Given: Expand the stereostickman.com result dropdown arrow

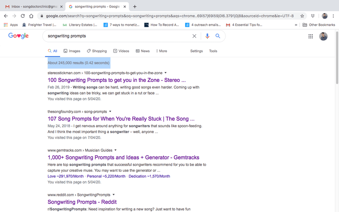Looking at the screenshot, I should tap(166, 73).
